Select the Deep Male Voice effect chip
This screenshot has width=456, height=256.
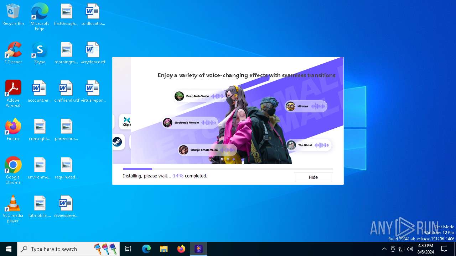(x=200, y=96)
